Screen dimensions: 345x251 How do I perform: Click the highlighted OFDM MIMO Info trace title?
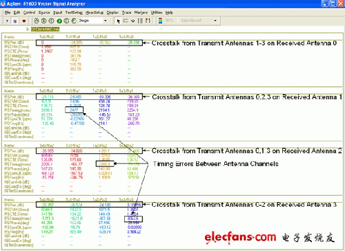coord(46,29)
